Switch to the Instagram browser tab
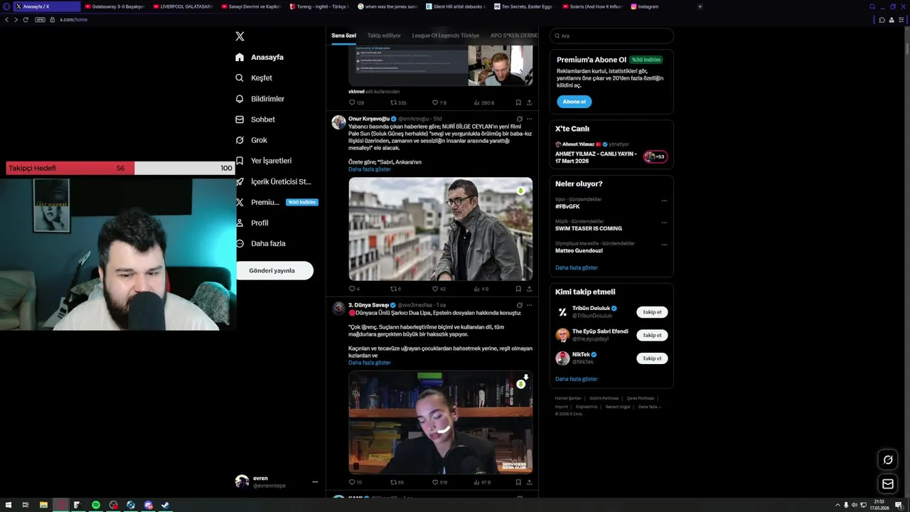This screenshot has height=512, width=910. [644, 6]
